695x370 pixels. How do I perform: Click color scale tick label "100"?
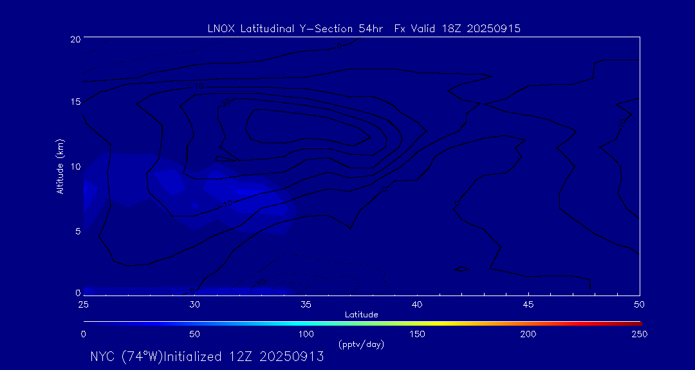click(306, 334)
